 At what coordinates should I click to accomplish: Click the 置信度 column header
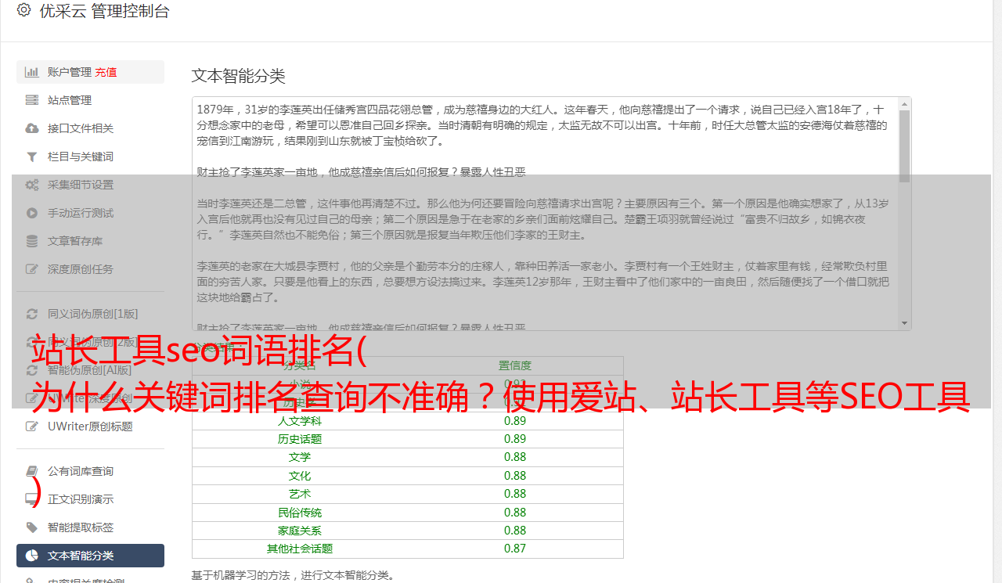pos(515,365)
